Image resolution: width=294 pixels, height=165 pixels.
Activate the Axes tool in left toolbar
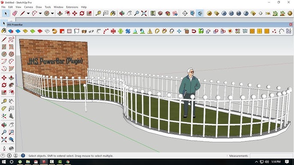[4, 116]
